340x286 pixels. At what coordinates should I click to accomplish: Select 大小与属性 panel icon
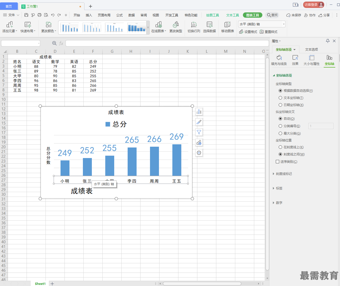click(312, 60)
